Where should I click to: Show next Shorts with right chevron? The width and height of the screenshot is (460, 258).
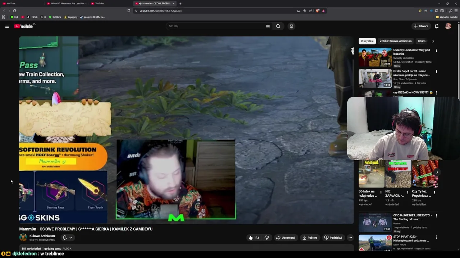click(x=437, y=172)
